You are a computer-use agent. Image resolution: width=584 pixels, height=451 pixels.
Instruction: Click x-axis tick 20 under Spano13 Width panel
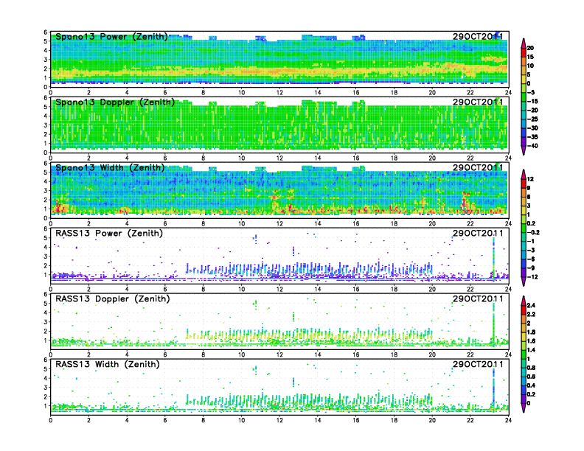[x=432, y=223]
